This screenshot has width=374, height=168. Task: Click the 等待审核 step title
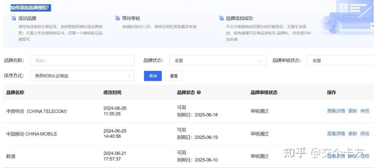coord(131,18)
